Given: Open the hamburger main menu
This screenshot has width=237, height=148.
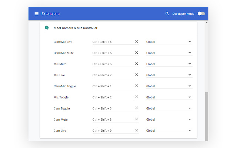Looking at the screenshot, I should 36,14.
